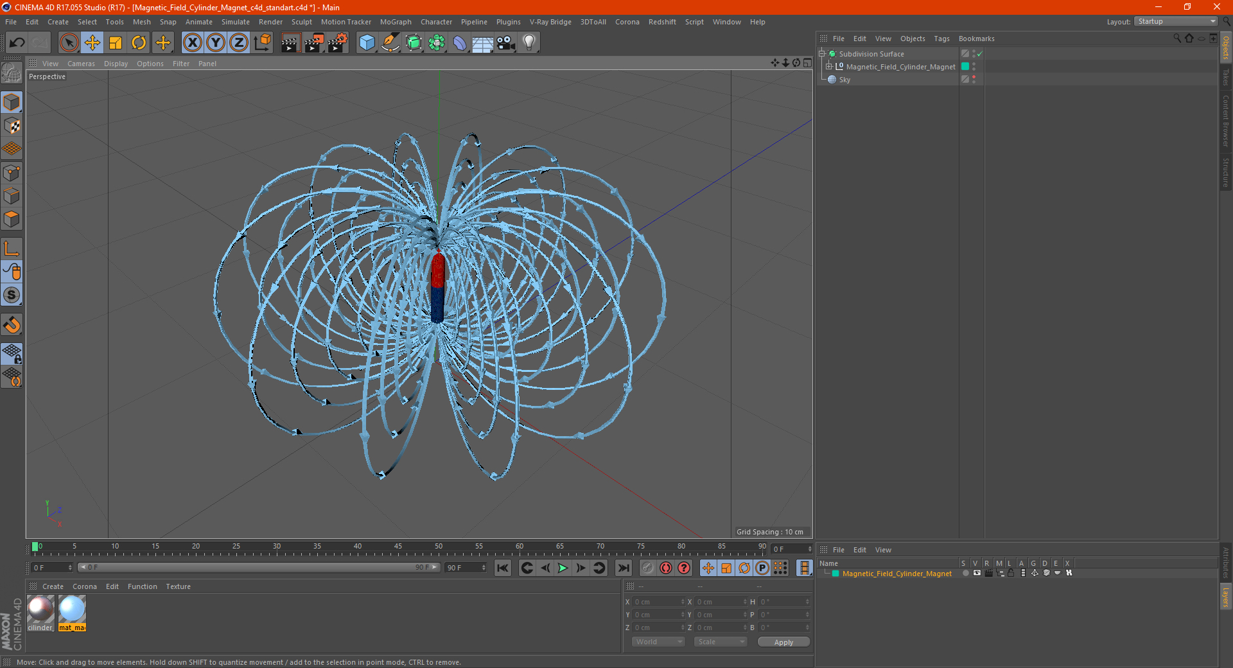Screen dimensions: 1233x668
Task: Open the Layers side tab
Action: click(x=1226, y=597)
